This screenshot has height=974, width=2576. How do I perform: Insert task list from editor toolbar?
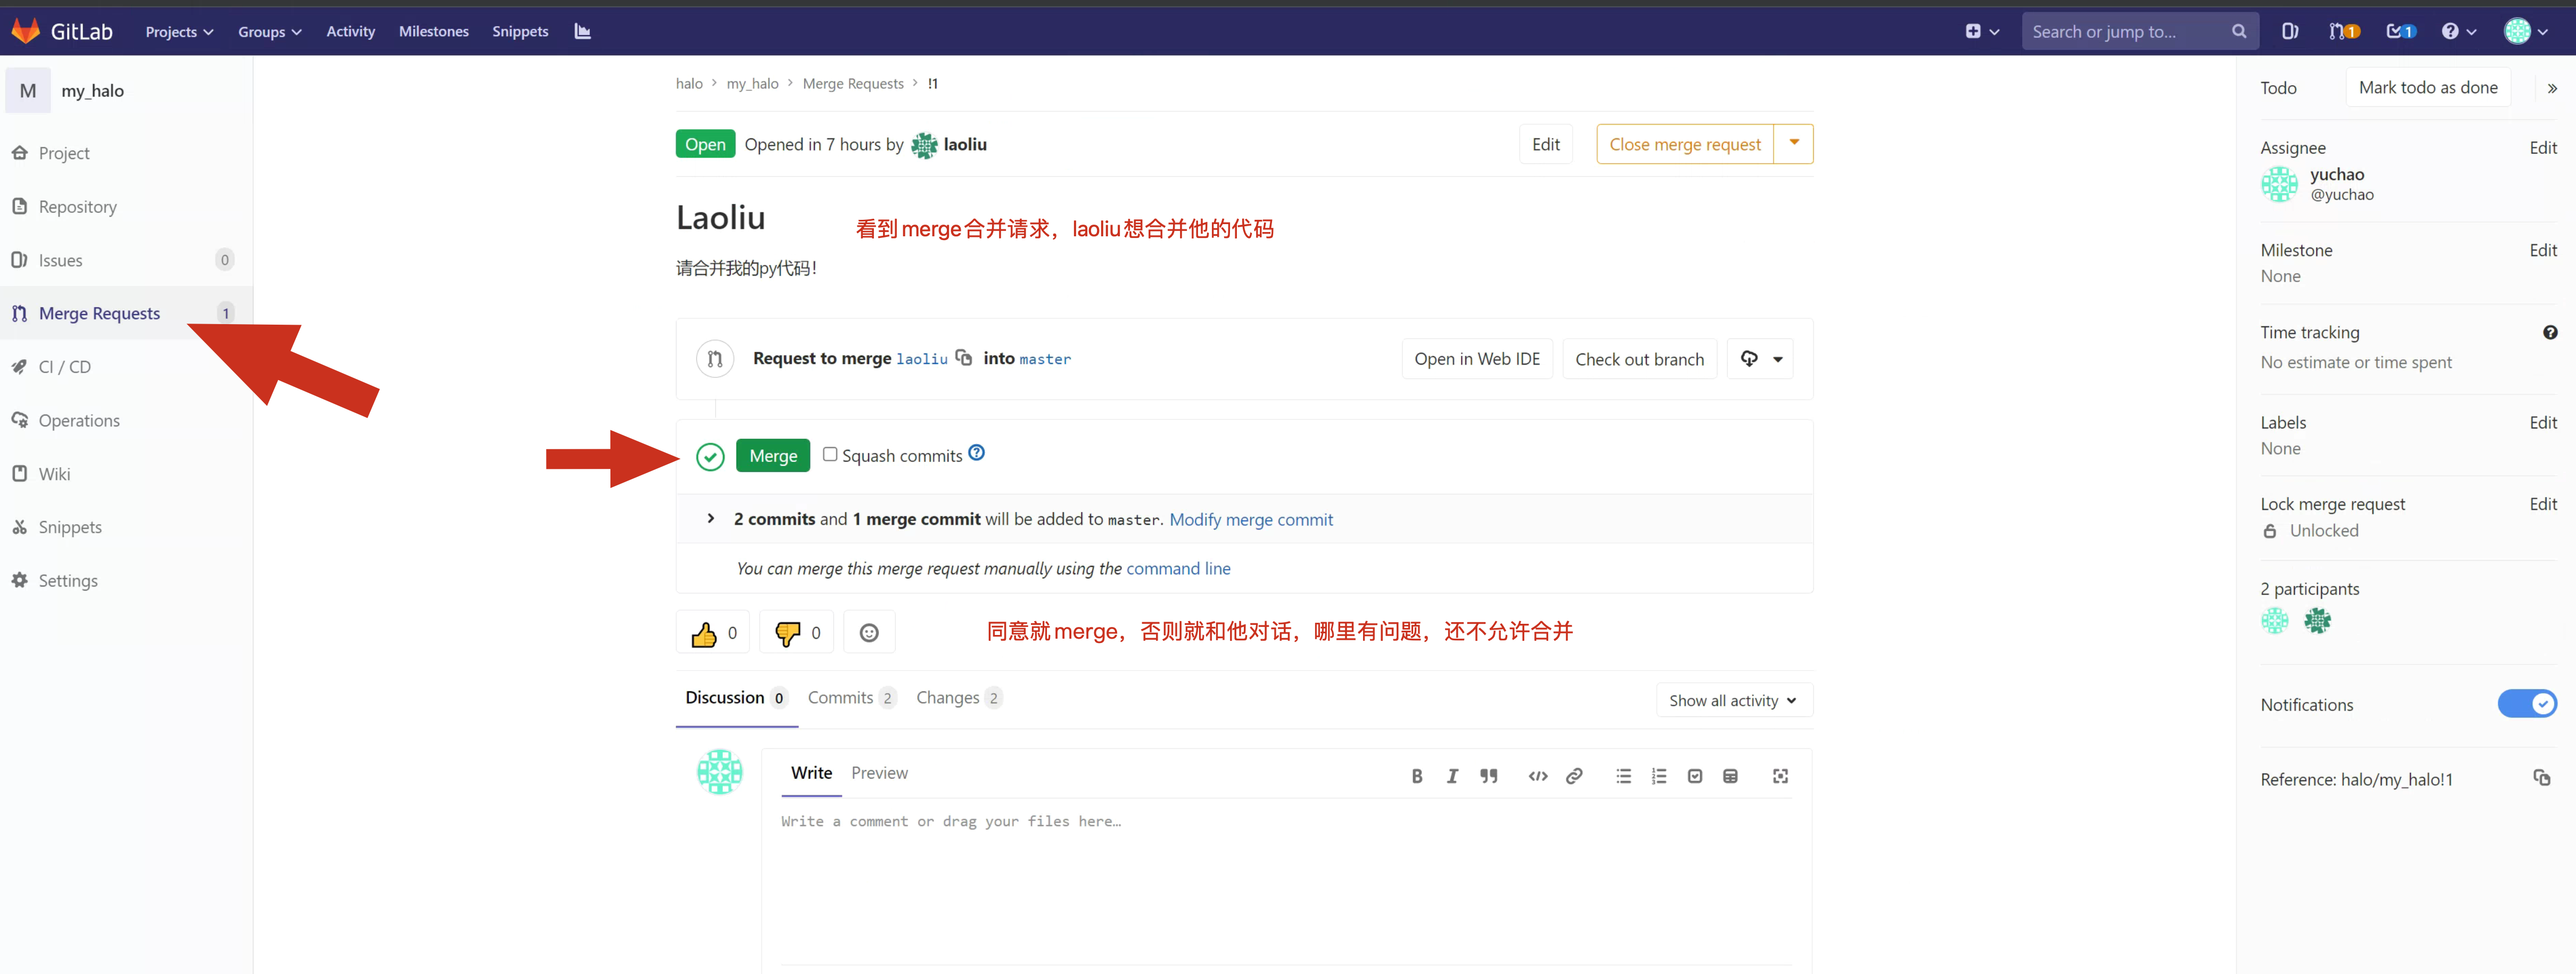point(1694,776)
